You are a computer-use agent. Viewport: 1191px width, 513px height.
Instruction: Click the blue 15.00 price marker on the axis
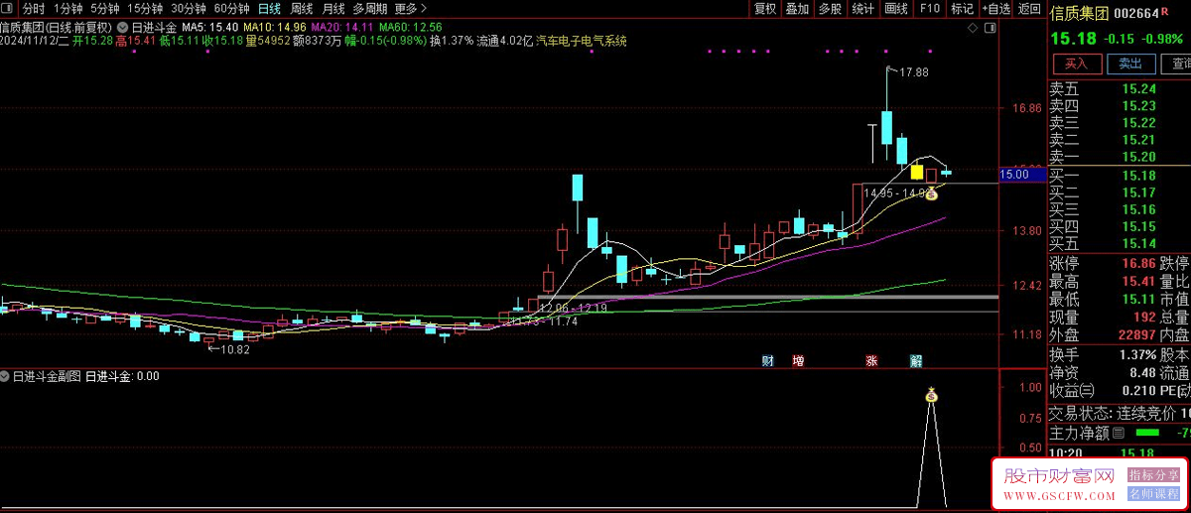pyautogui.click(x=1022, y=174)
